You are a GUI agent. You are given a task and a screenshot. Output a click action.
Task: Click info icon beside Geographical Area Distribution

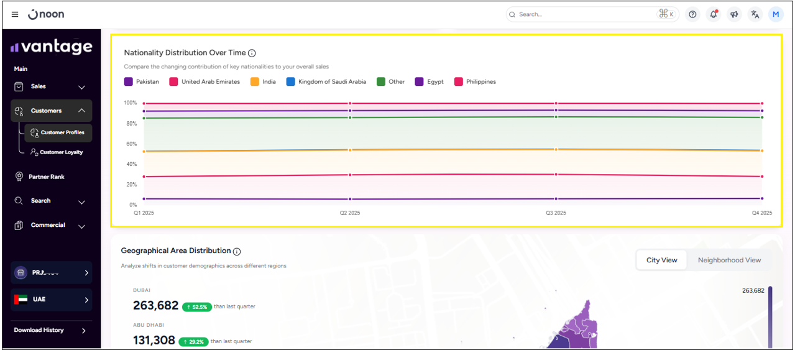[237, 251]
